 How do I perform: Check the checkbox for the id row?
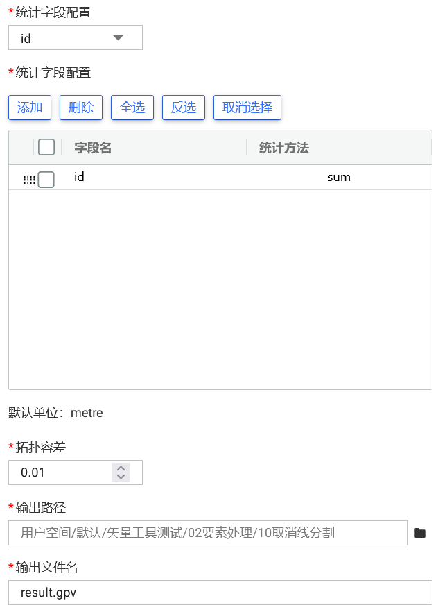[x=46, y=180]
